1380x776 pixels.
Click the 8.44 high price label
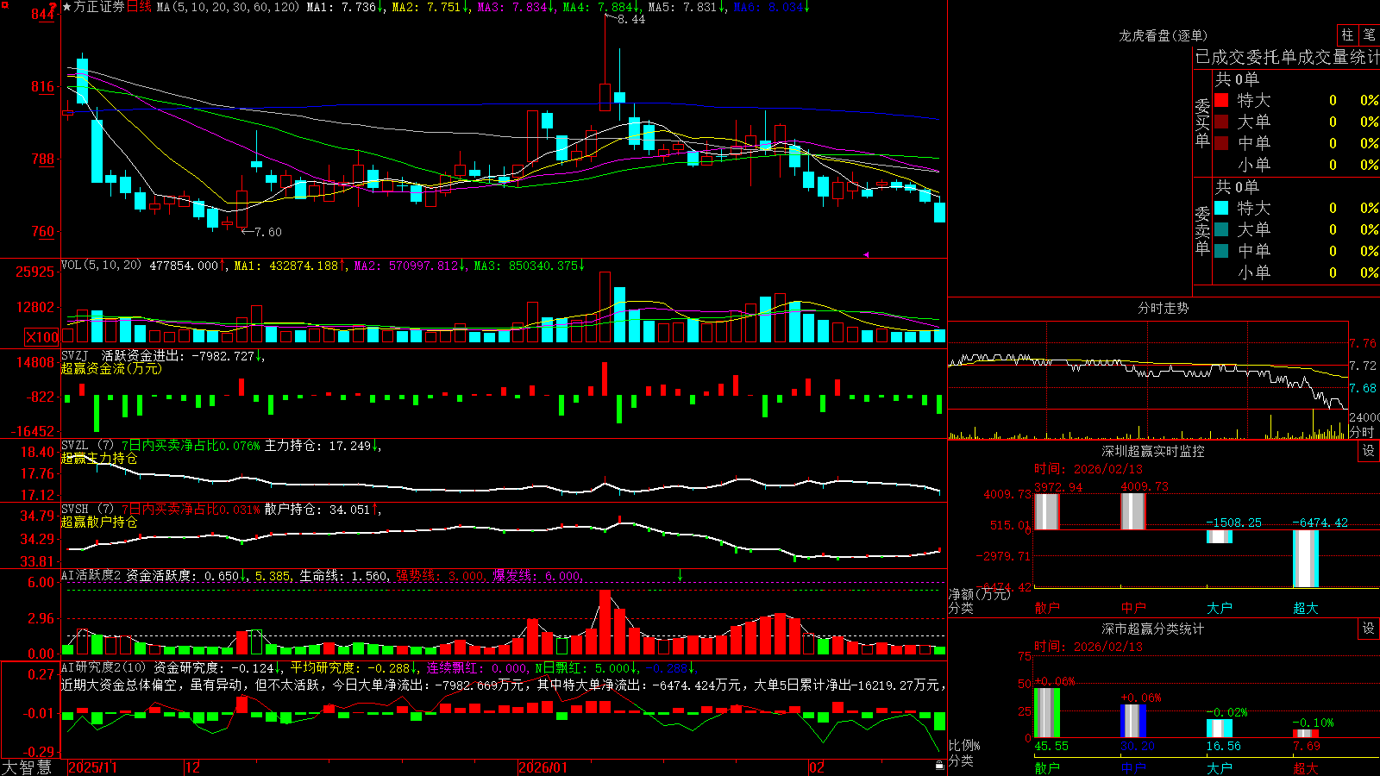click(x=631, y=19)
